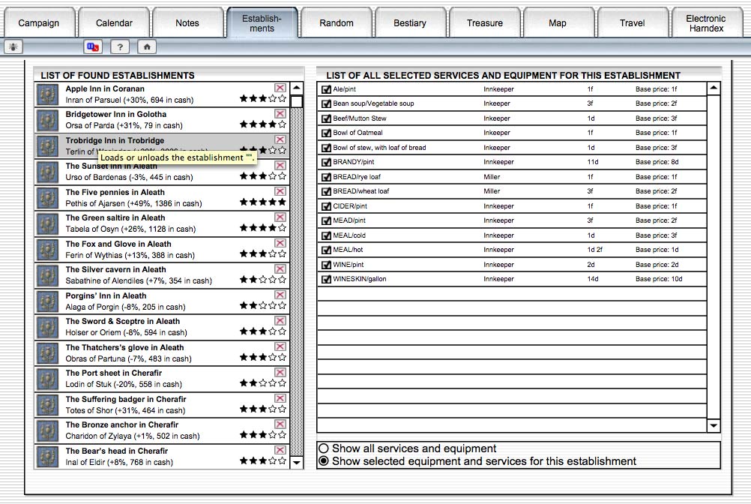Delete Apple Inn in Coranan with red X
This screenshot has width=751, height=504.
[280, 88]
